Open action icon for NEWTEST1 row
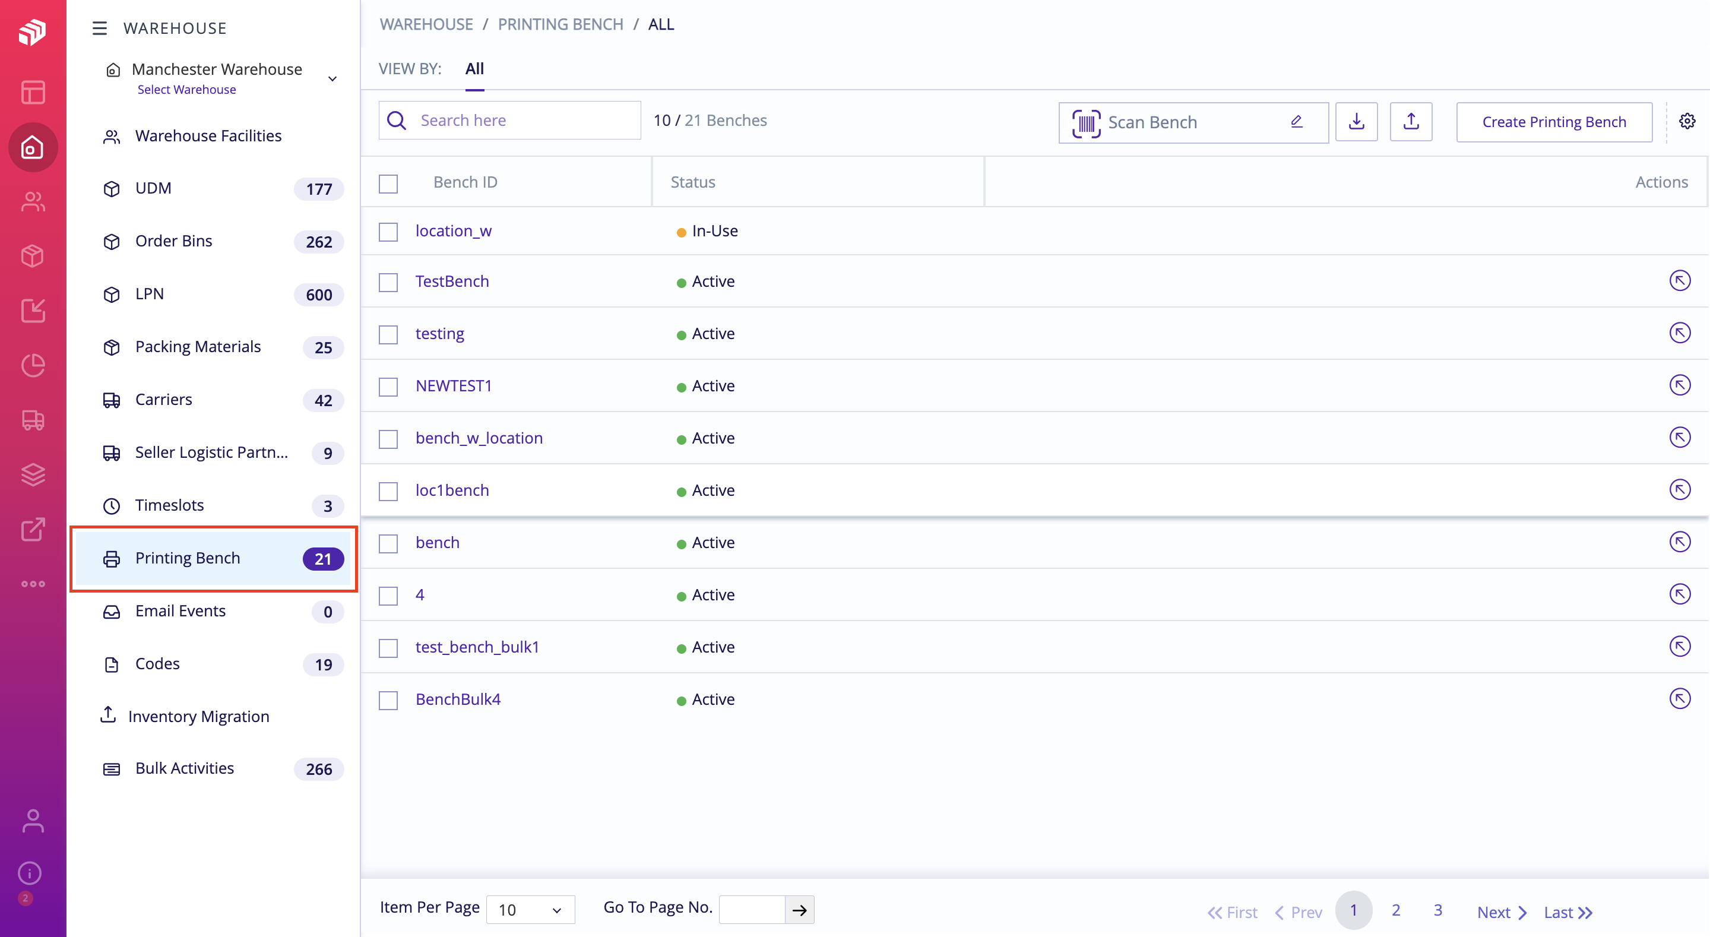This screenshot has width=1710, height=937. tap(1680, 385)
